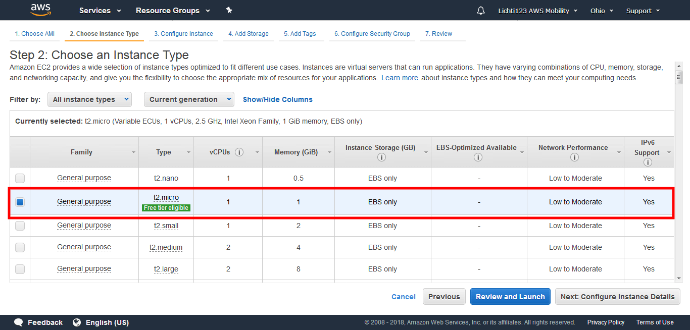Click the pin shortcut icon in navbar
The image size is (690, 330).
[229, 10]
